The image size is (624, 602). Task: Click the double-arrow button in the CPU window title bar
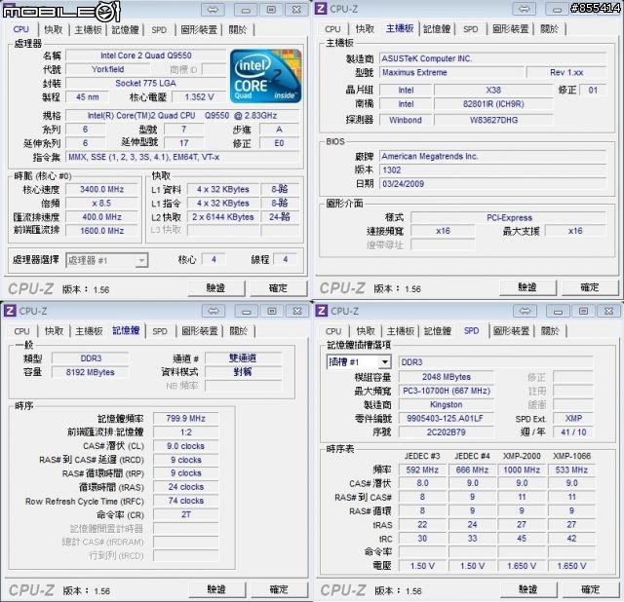point(213,10)
